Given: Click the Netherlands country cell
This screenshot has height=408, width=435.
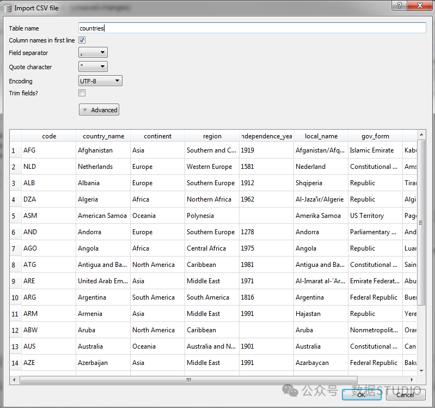Looking at the screenshot, I should pyautogui.click(x=103, y=167).
